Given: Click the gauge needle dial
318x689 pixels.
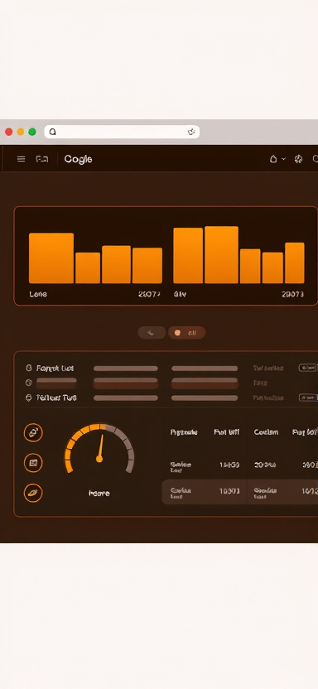Looking at the screenshot, I should [99, 449].
